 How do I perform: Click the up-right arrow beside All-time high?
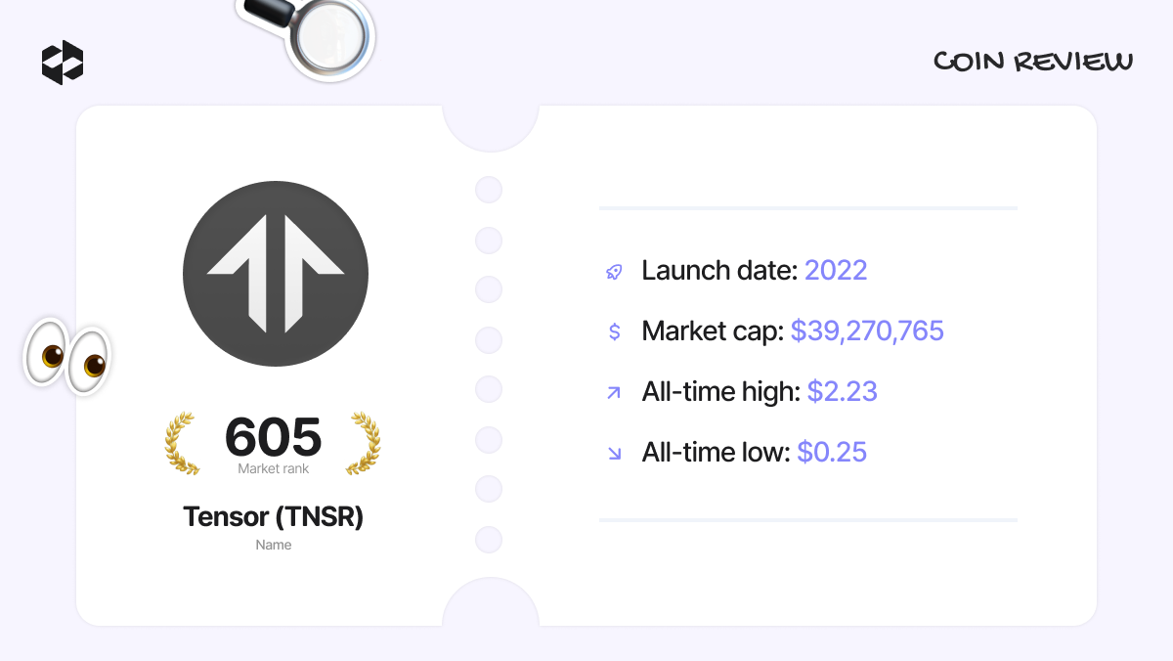point(614,393)
